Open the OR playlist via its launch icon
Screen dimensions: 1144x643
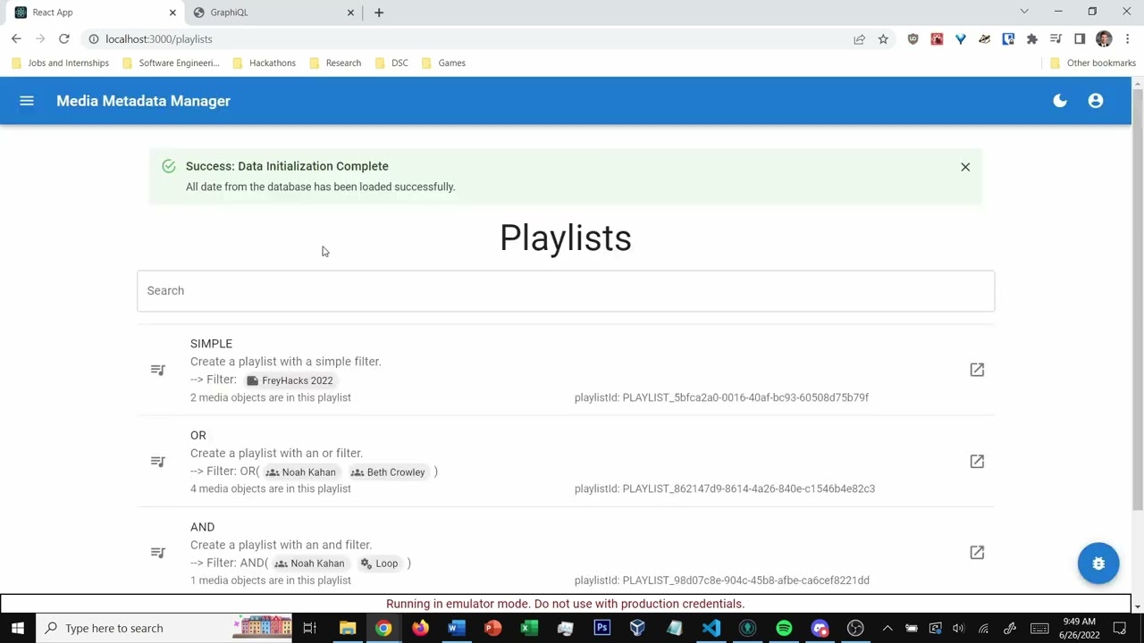click(x=977, y=462)
